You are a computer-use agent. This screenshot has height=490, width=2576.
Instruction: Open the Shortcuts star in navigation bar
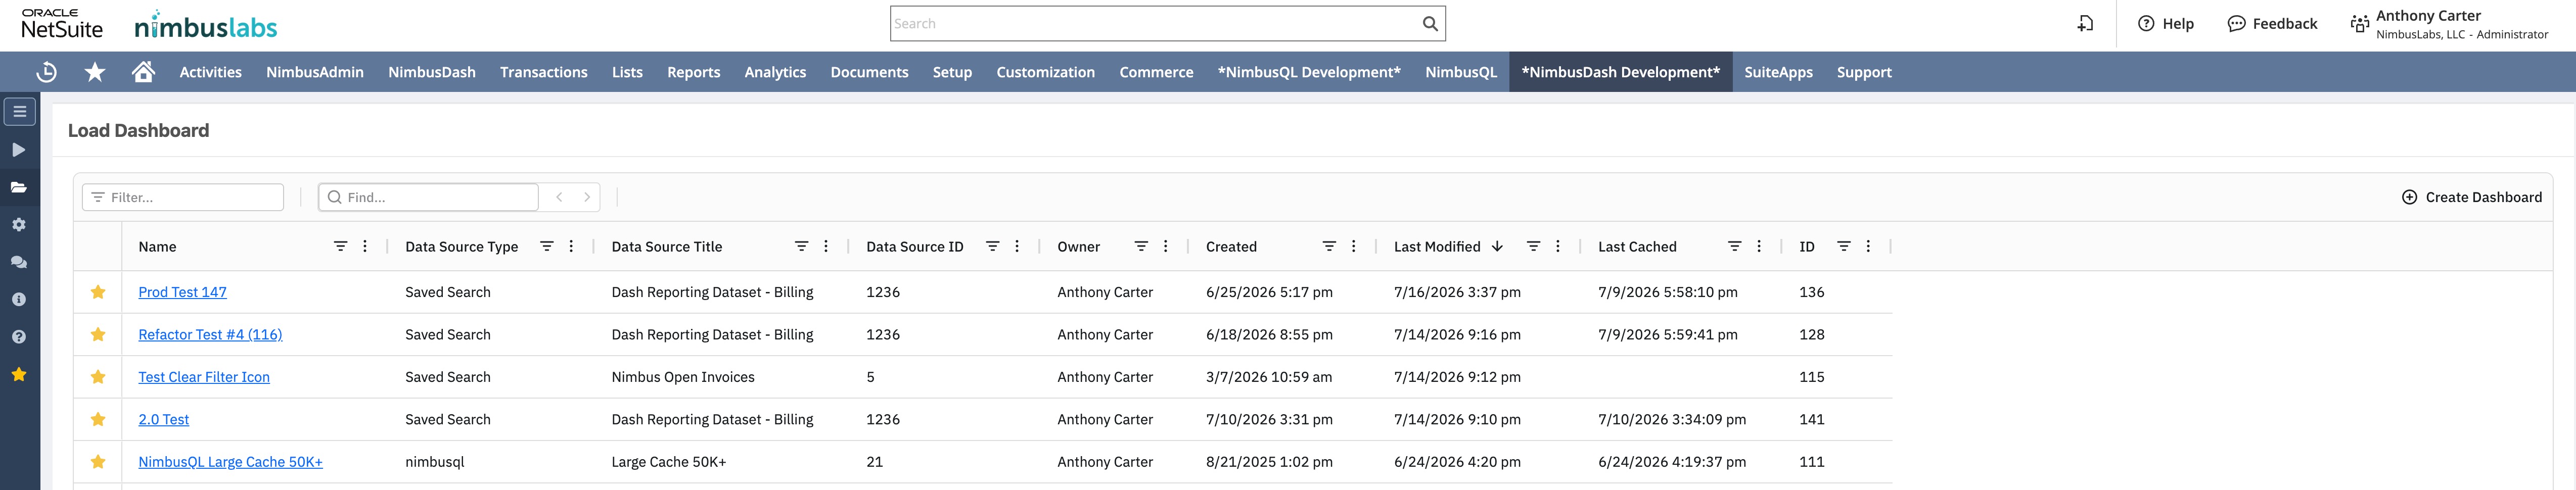(x=95, y=72)
